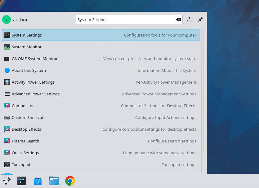Click the GNOME System Monitor icon
Viewport: 259px width, 188px height.
point(7,59)
